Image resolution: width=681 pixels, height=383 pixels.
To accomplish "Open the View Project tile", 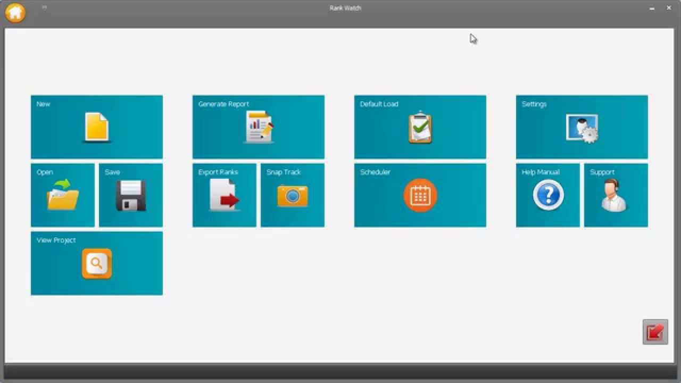I will click(x=97, y=263).
